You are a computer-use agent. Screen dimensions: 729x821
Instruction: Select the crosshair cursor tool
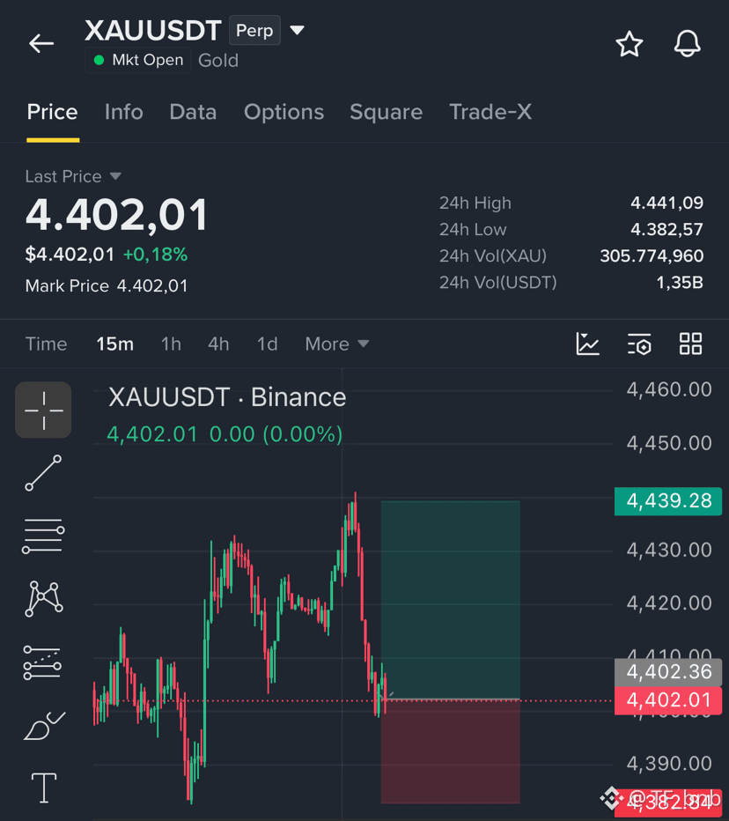click(43, 410)
